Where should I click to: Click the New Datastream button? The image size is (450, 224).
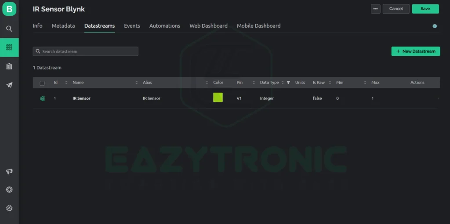416,51
